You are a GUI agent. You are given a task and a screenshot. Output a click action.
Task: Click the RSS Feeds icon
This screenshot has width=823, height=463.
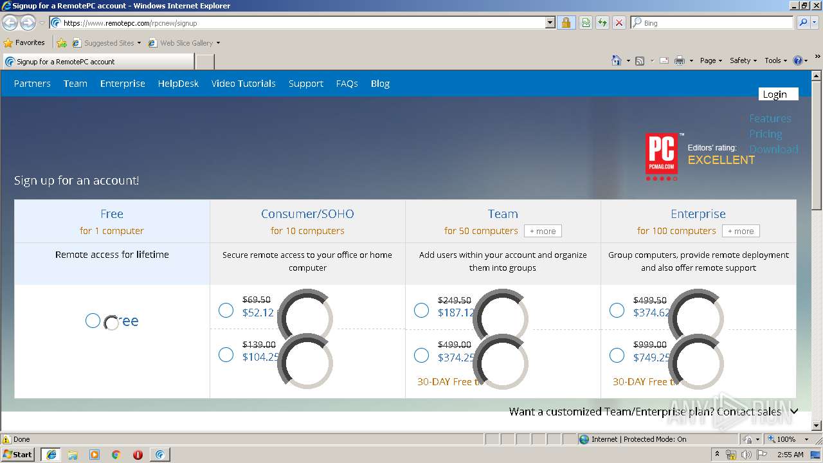640,60
